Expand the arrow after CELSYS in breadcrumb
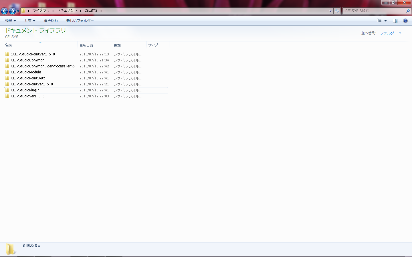The image size is (412, 257). (101, 11)
